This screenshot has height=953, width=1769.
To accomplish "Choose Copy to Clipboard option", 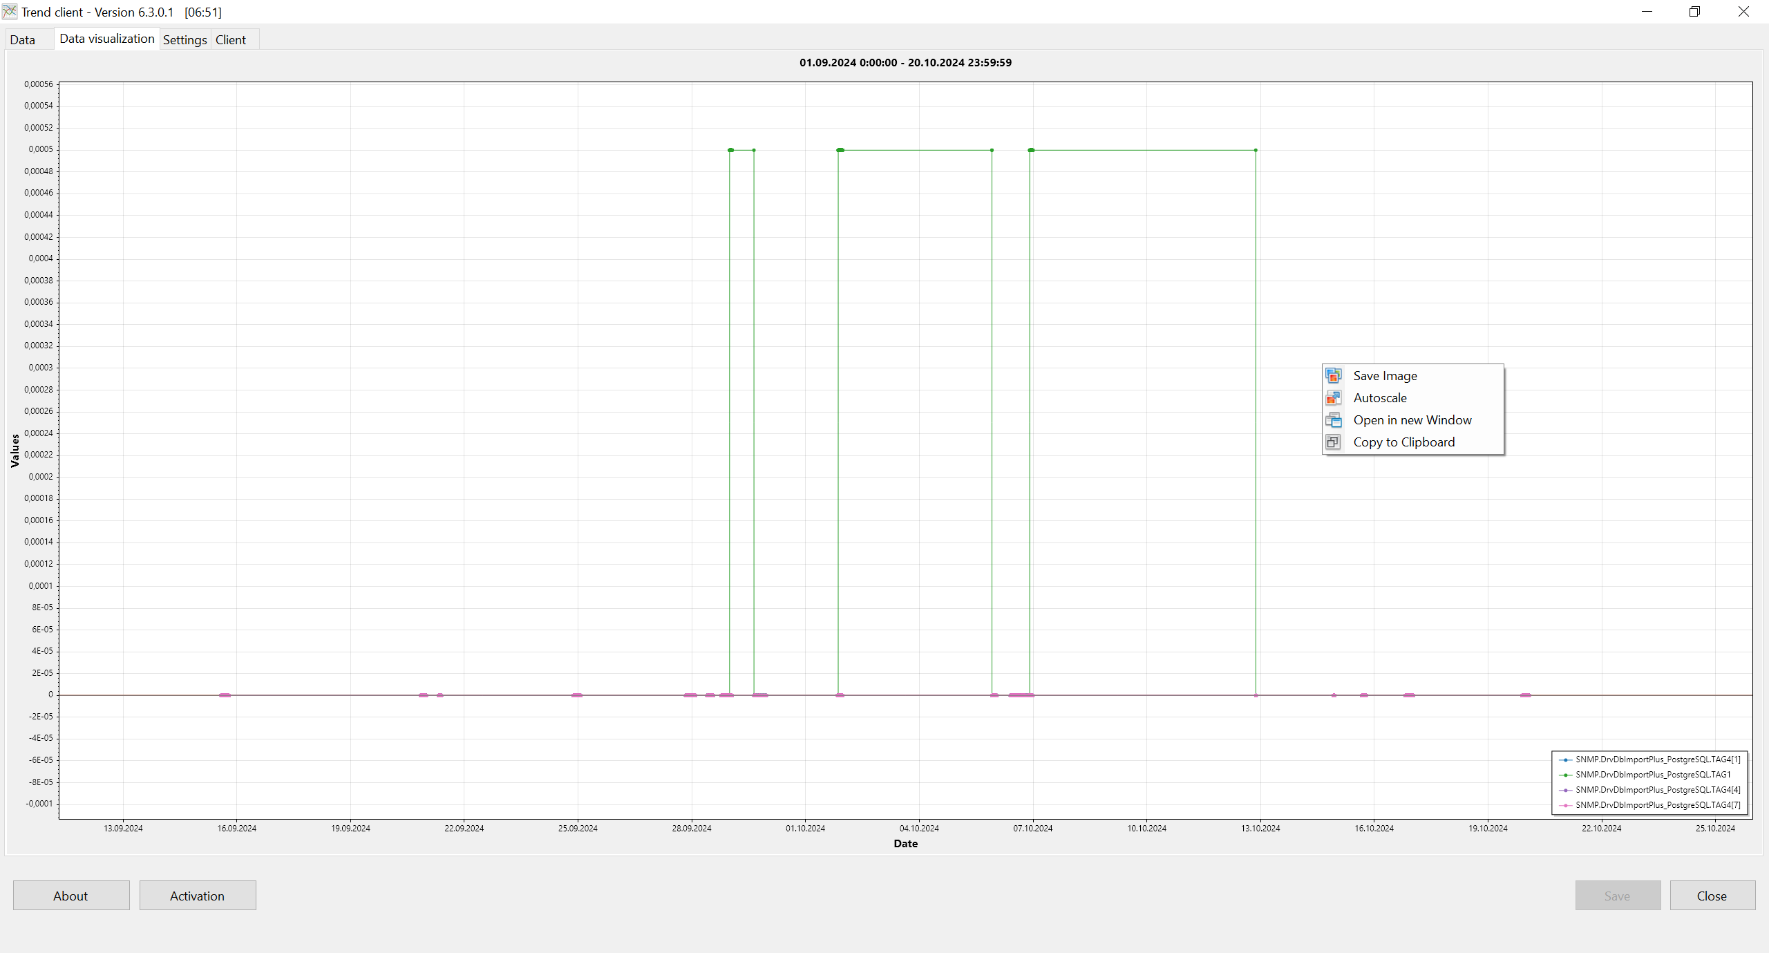I will click(1403, 442).
